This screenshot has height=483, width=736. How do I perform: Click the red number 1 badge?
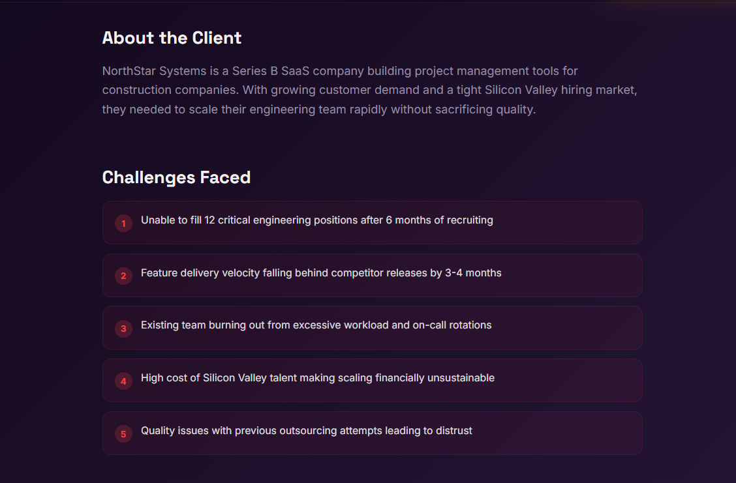click(123, 223)
